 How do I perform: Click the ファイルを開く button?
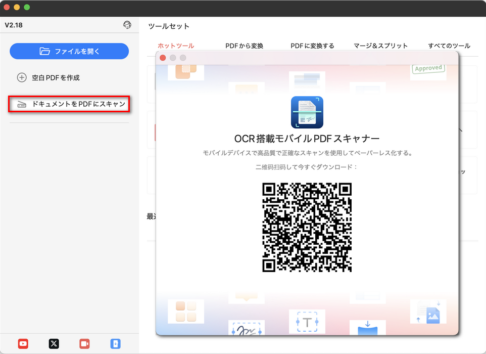(x=69, y=51)
